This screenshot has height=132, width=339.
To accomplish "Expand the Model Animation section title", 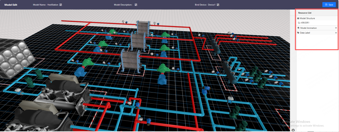I will (x=308, y=28).
